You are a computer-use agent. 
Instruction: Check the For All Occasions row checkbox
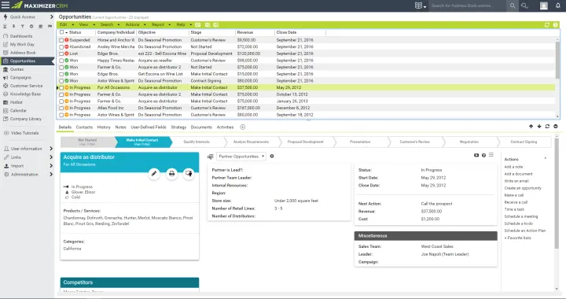(x=61, y=88)
